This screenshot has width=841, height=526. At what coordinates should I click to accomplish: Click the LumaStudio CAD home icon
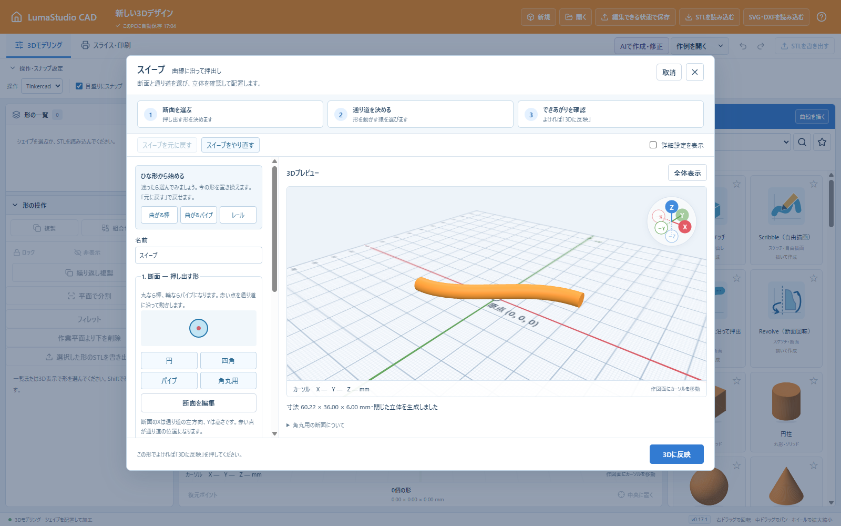tap(17, 17)
